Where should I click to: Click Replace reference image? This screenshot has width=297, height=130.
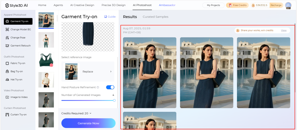click(88, 72)
